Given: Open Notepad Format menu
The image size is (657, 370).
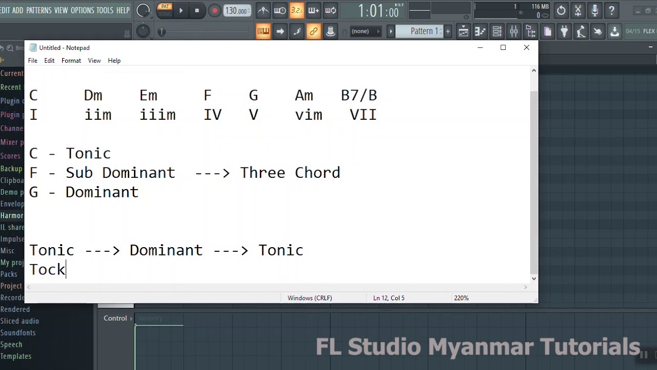Looking at the screenshot, I should 71,61.
